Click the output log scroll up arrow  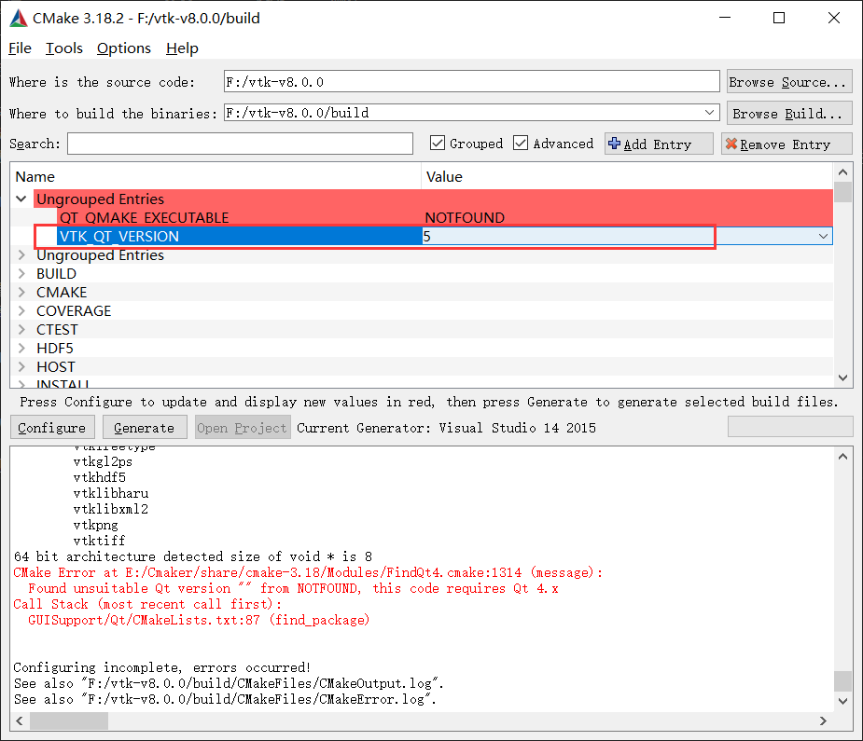coord(842,457)
